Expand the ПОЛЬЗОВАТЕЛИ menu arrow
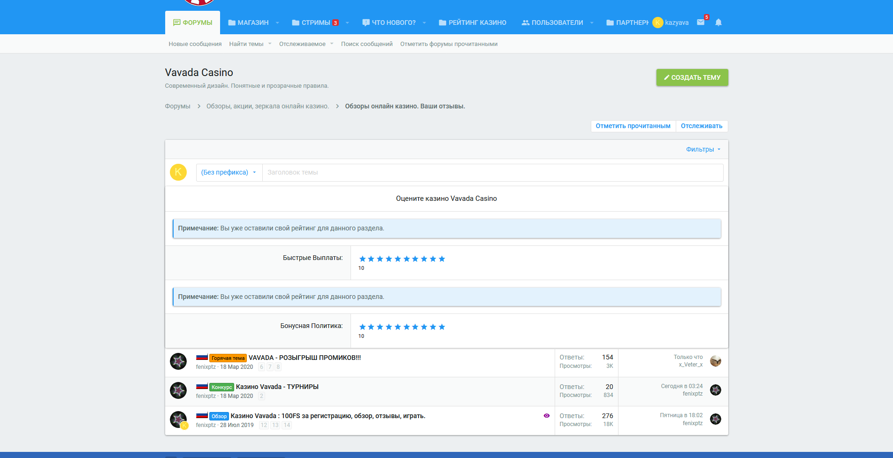Screen dimensions: 893x458 pos(592,23)
